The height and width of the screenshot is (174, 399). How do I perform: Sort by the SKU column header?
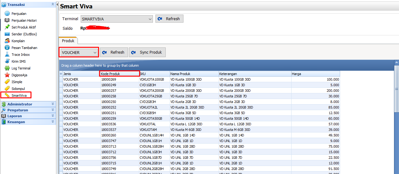pos(154,74)
